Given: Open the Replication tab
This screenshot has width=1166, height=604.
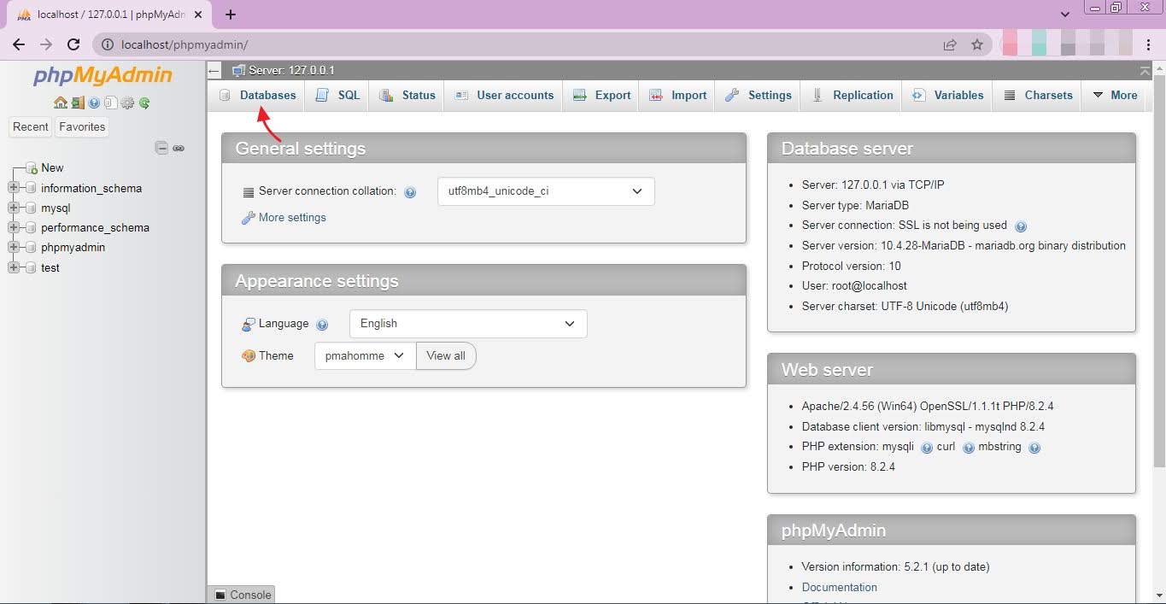Looking at the screenshot, I should [852, 96].
